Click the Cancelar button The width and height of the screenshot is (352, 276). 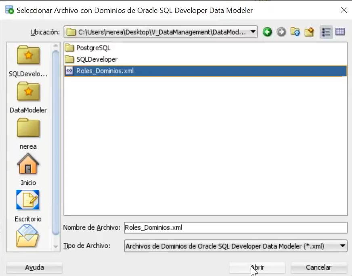tap(318, 268)
